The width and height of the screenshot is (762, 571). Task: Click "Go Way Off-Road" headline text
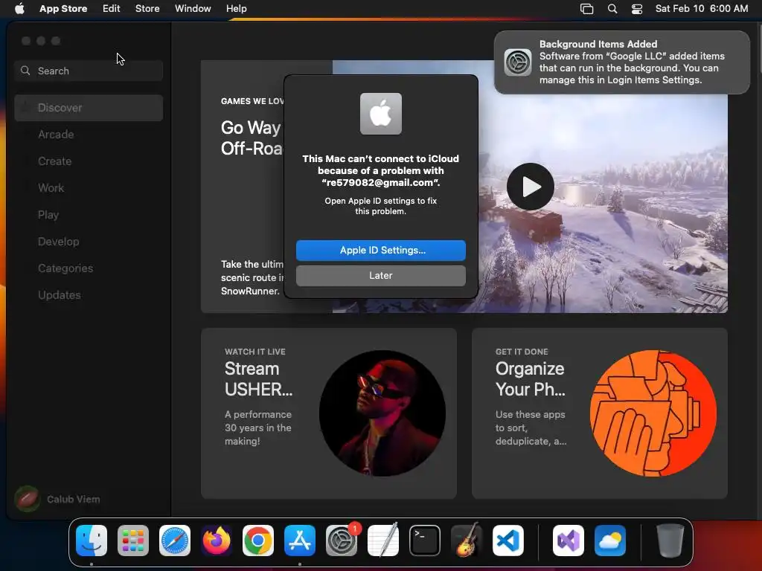click(252, 138)
